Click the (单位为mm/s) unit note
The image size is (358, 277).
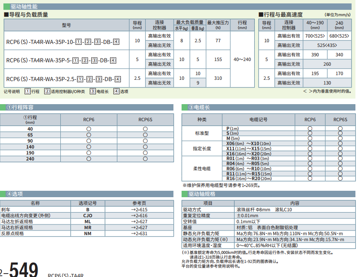[x=337, y=15]
